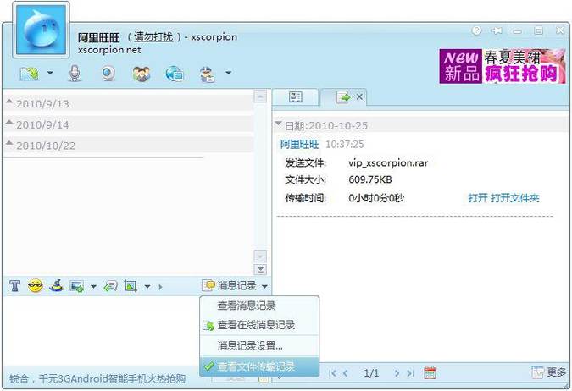Choose 消息记录设置... menu entry
Screen dimensions: 572x391
click(x=250, y=345)
